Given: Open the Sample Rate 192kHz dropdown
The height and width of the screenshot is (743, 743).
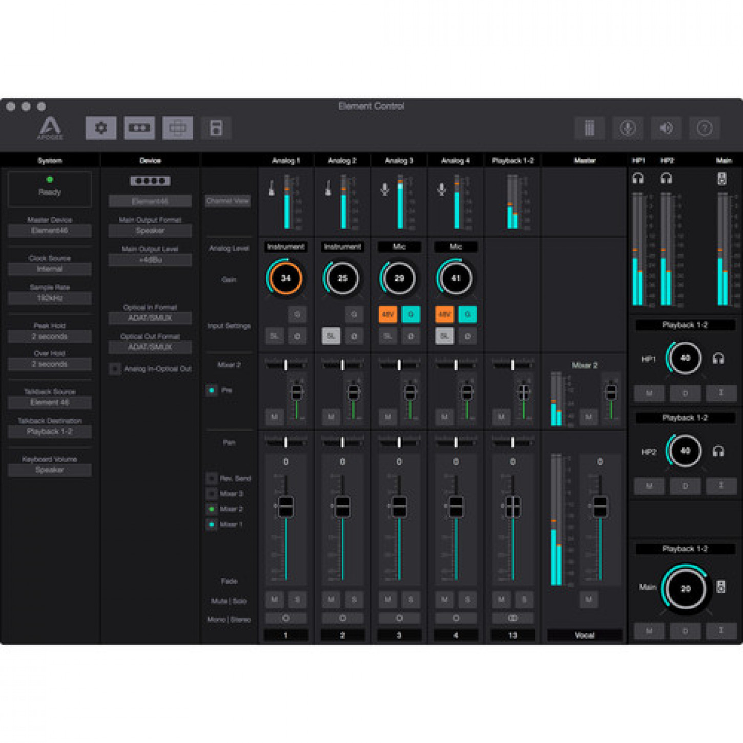Looking at the screenshot, I should point(50,298).
